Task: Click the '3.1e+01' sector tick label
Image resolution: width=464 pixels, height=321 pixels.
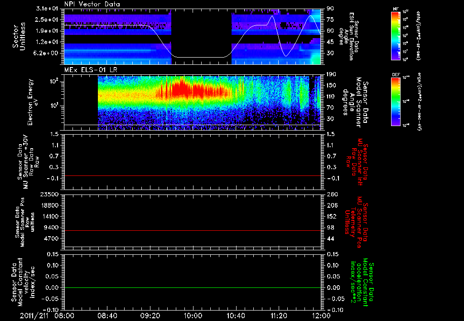Action: pyautogui.click(x=48, y=9)
